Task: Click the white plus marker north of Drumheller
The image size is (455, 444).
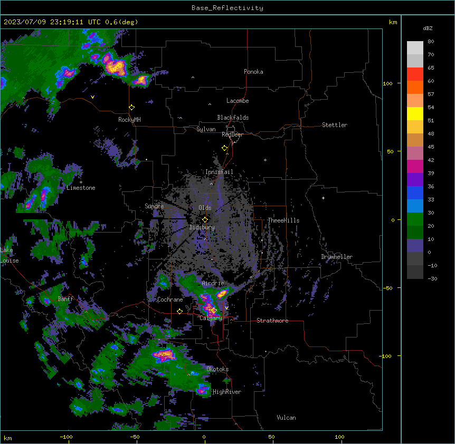Action: pos(323,198)
